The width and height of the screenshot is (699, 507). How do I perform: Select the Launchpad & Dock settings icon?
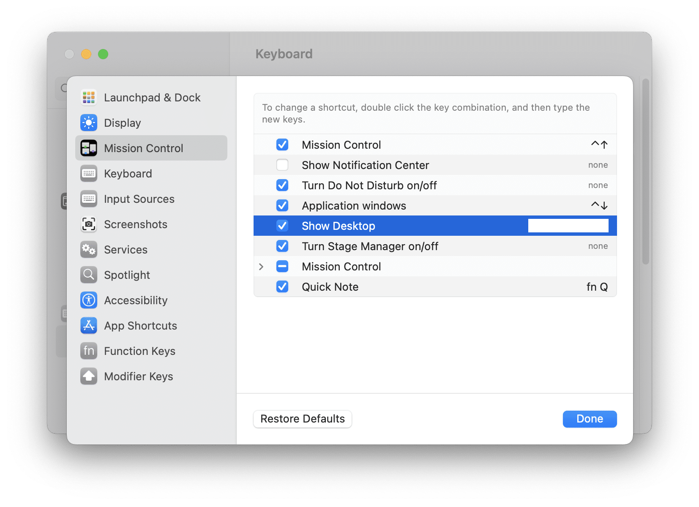(x=88, y=97)
